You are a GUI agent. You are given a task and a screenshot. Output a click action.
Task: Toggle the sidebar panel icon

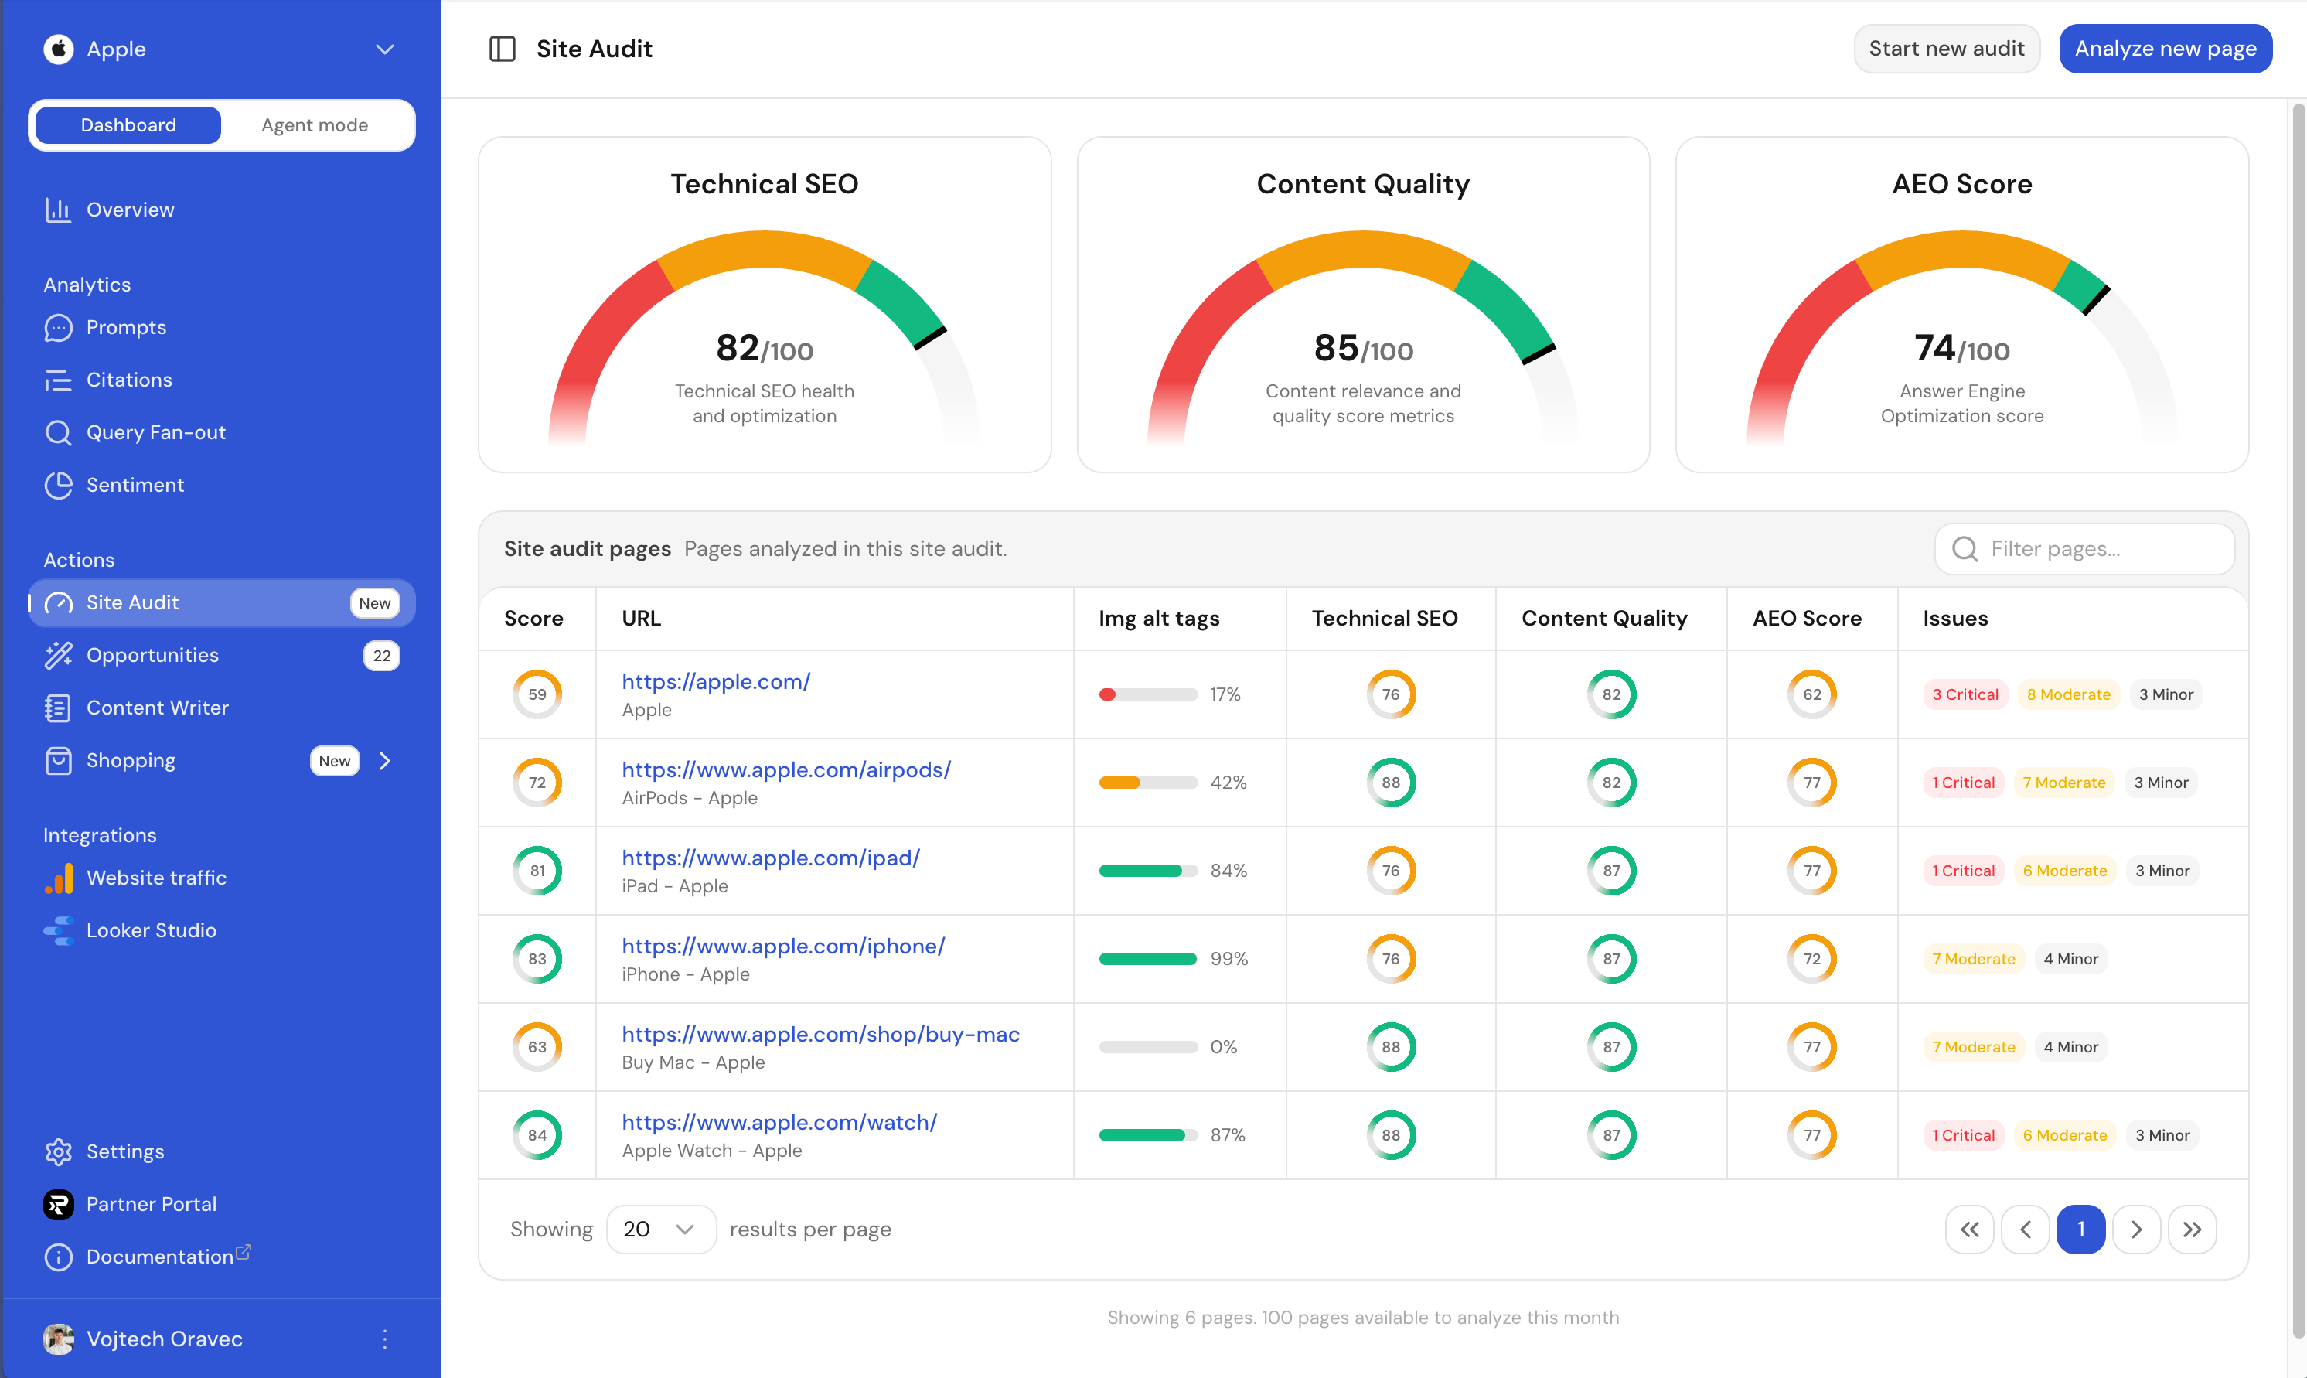(x=503, y=49)
